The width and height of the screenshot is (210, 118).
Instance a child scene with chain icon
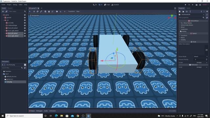point(6,11)
